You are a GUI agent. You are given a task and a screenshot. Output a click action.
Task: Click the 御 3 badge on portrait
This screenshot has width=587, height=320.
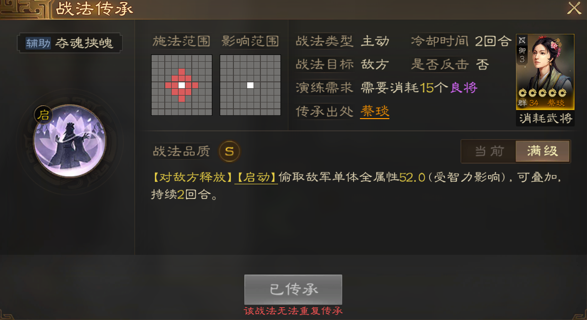tap(522, 55)
